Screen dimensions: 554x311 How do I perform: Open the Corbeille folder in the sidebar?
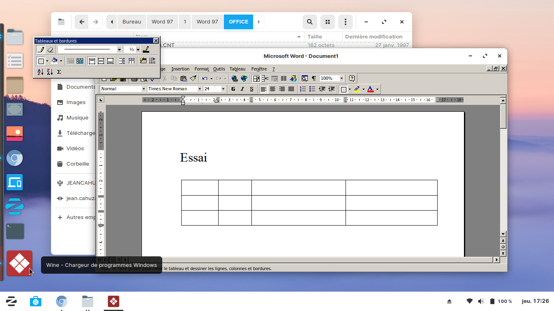[x=77, y=164]
